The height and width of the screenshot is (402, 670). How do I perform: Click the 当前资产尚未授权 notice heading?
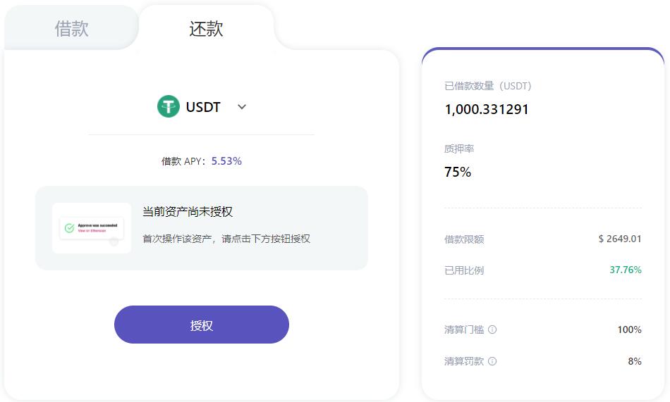[187, 212]
